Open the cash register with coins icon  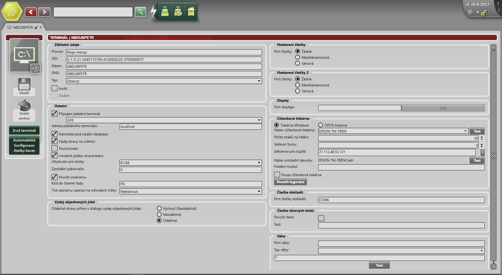pos(178,11)
